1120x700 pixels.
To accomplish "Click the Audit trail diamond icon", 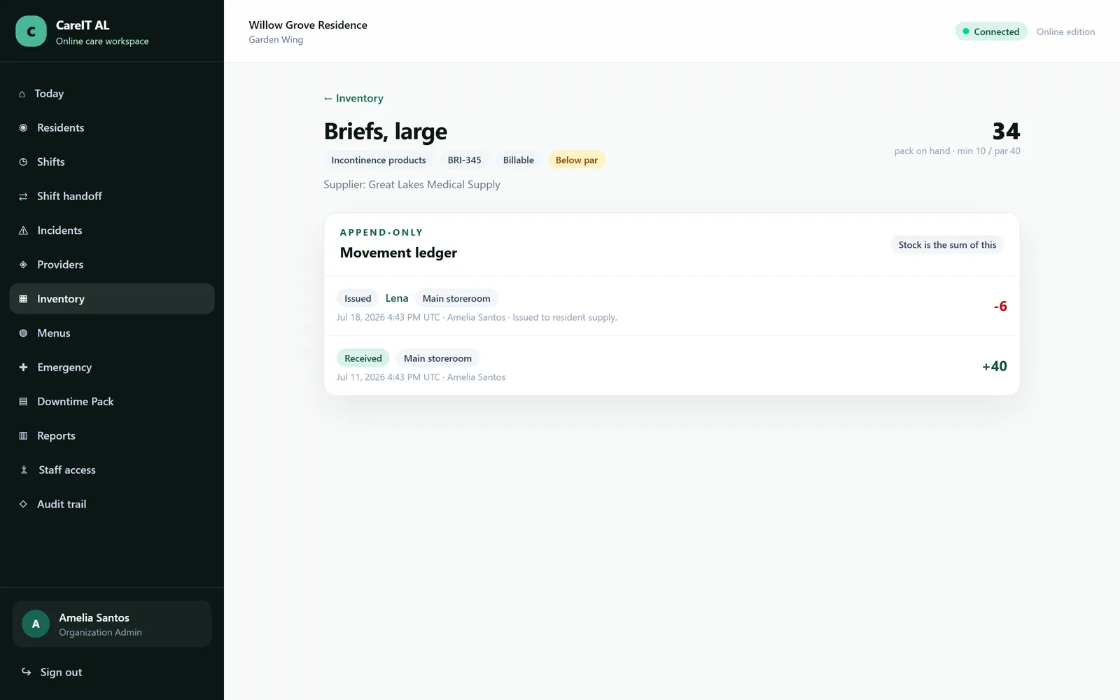I will 23,504.
